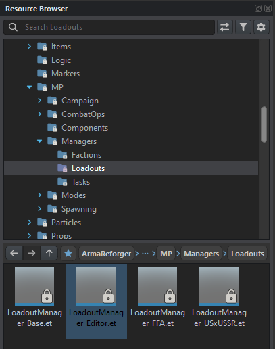Image resolution: width=275 pixels, height=349 pixels.
Task: Open Resource Browser settings gear
Action: coord(261,27)
